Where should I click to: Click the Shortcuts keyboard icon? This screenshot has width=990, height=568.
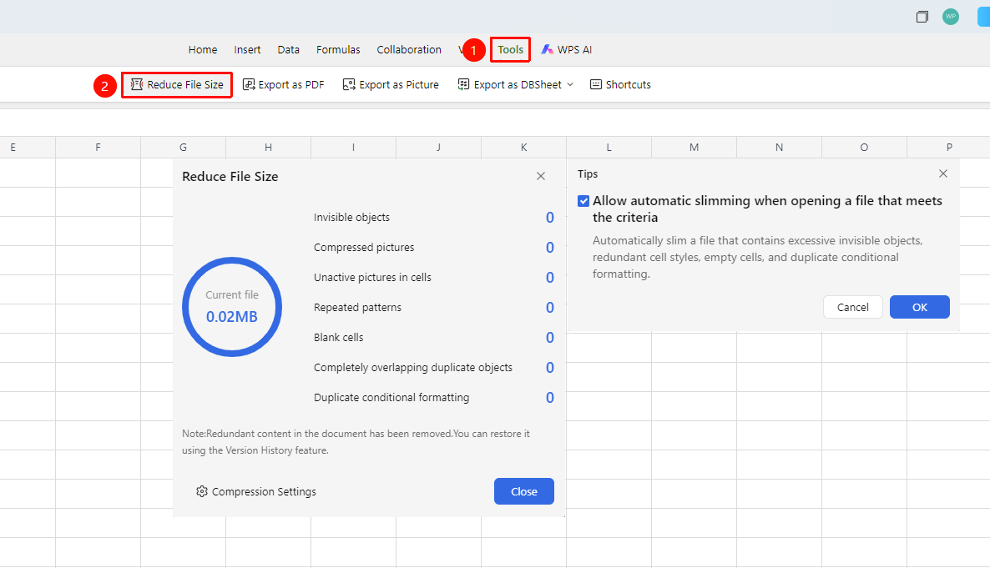point(595,84)
